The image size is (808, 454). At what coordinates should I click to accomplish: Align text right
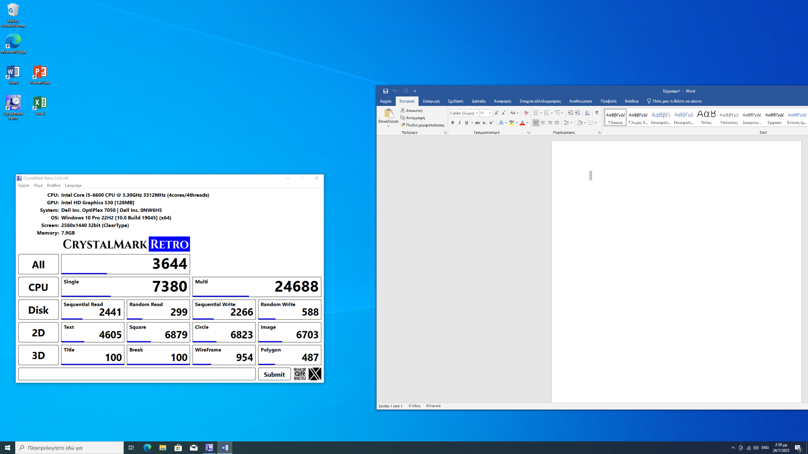(x=550, y=123)
